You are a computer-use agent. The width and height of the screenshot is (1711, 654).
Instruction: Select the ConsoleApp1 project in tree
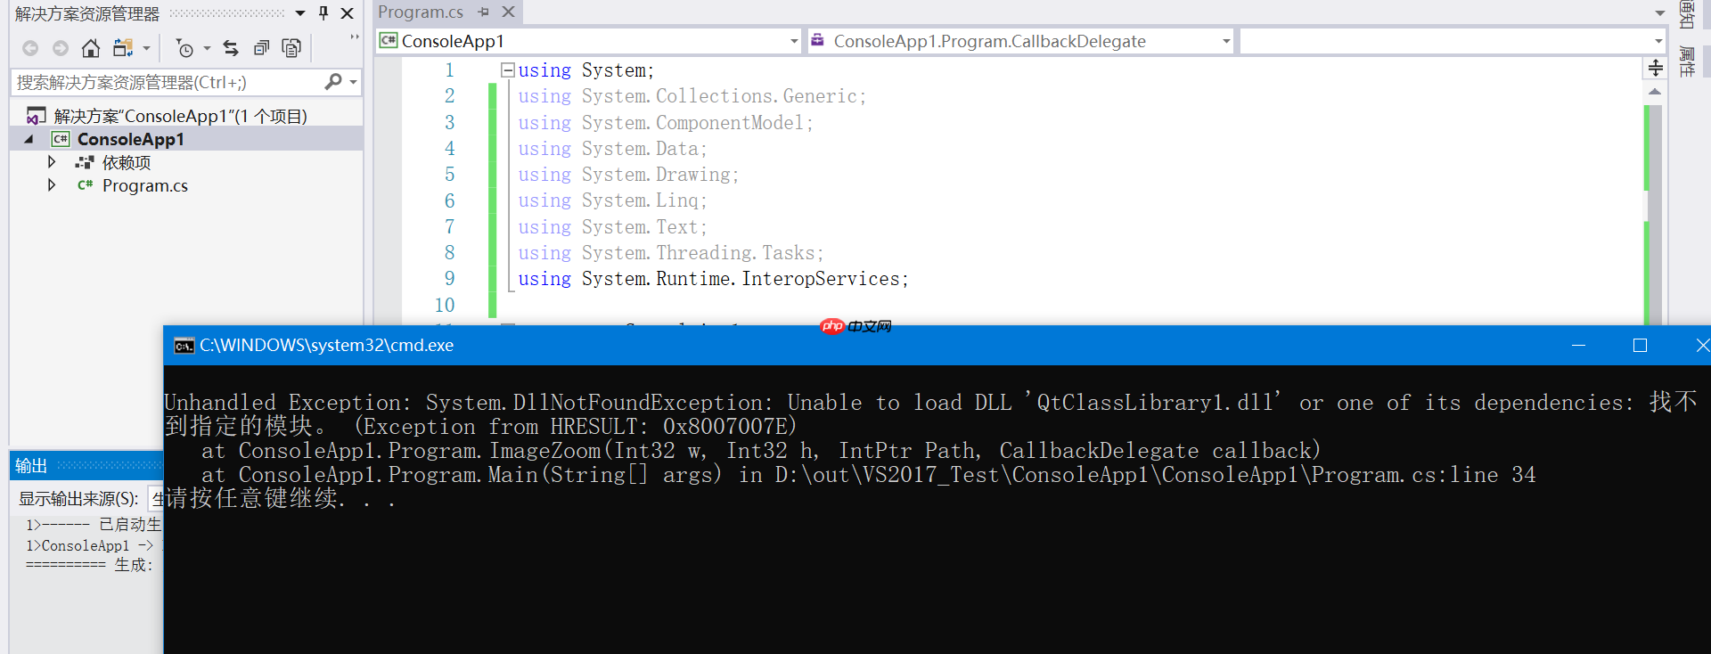(x=130, y=139)
